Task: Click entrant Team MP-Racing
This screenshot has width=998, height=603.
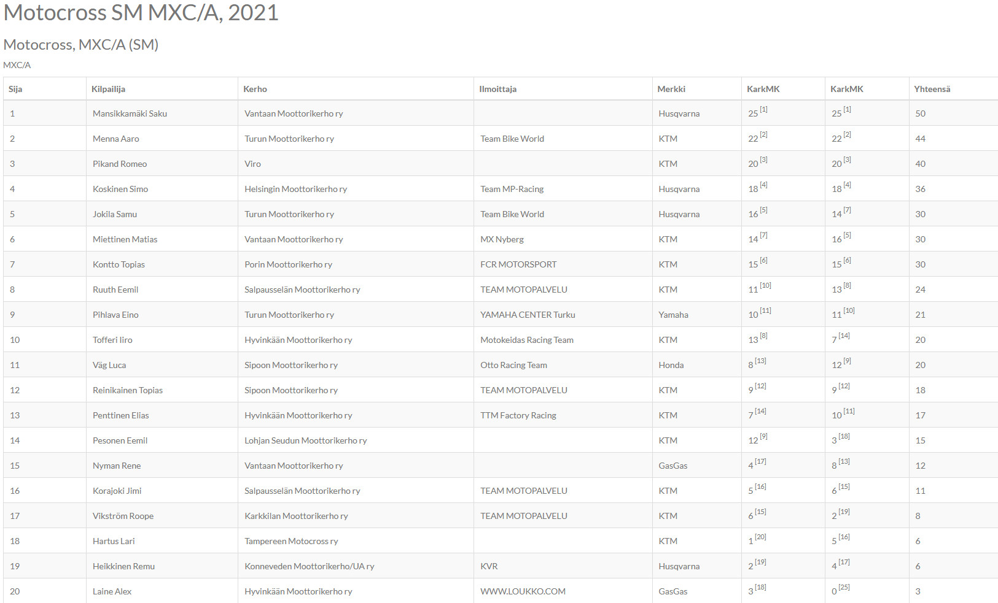Action: (x=512, y=189)
